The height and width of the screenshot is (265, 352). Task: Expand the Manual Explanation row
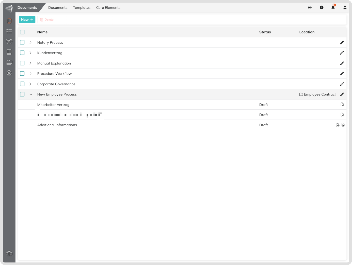pyautogui.click(x=30, y=63)
